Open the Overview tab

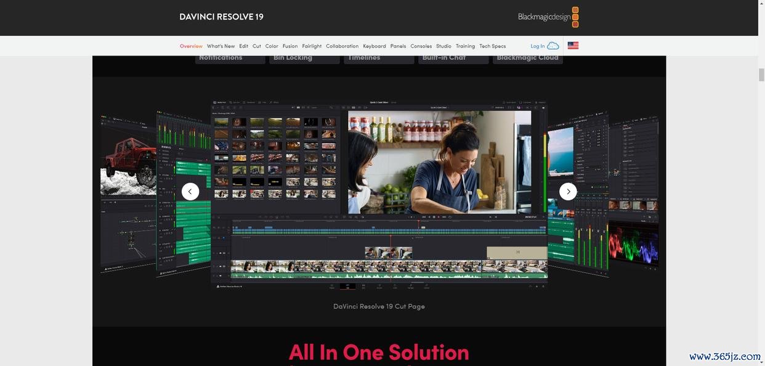point(191,46)
